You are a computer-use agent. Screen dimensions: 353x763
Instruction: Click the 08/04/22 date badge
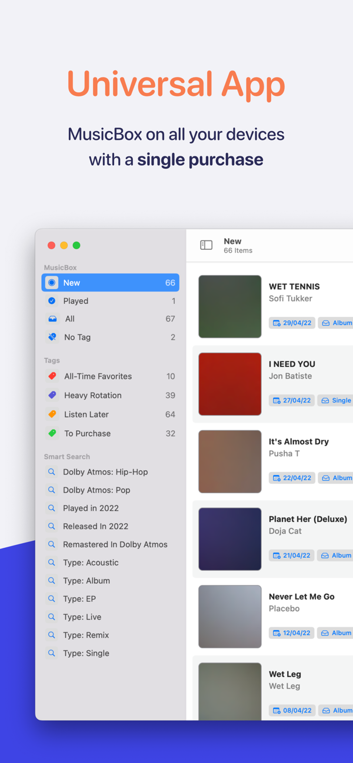pyautogui.click(x=292, y=711)
